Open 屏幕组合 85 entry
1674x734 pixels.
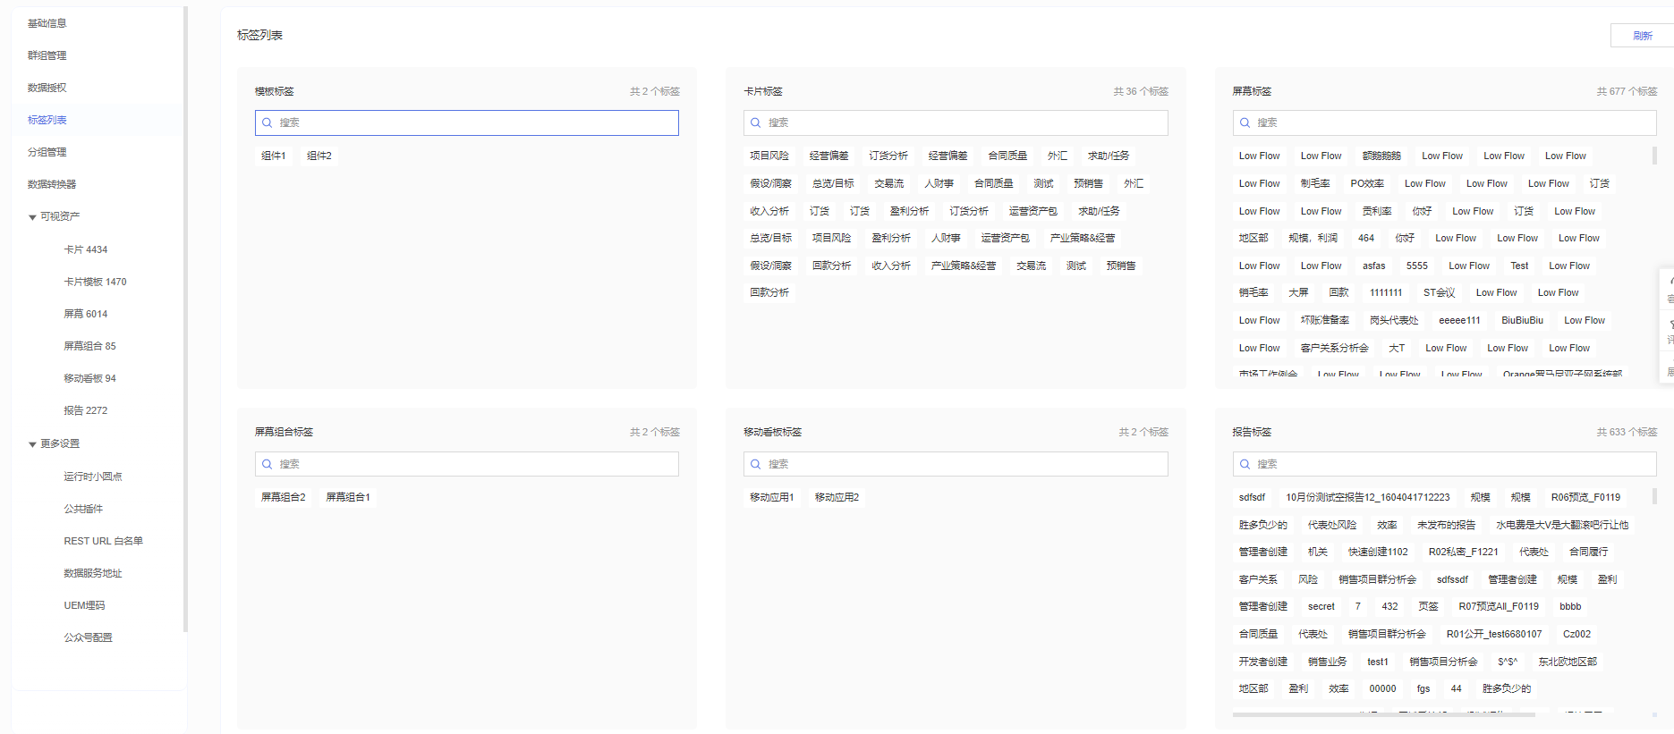coord(89,346)
